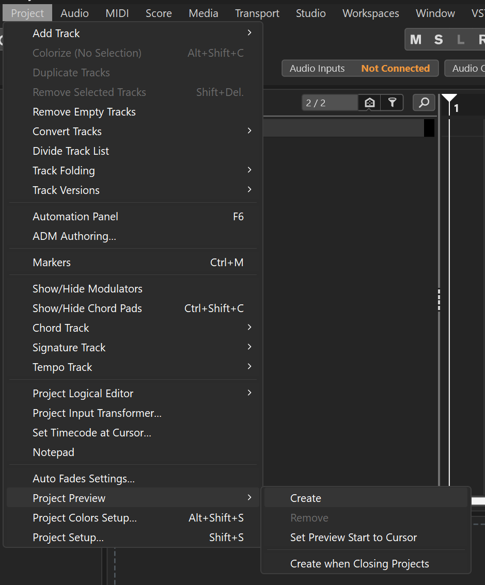Choose Set Preview Start to Cursor
The width and height of the screenshot is (485, 585).
click(353, 538)
